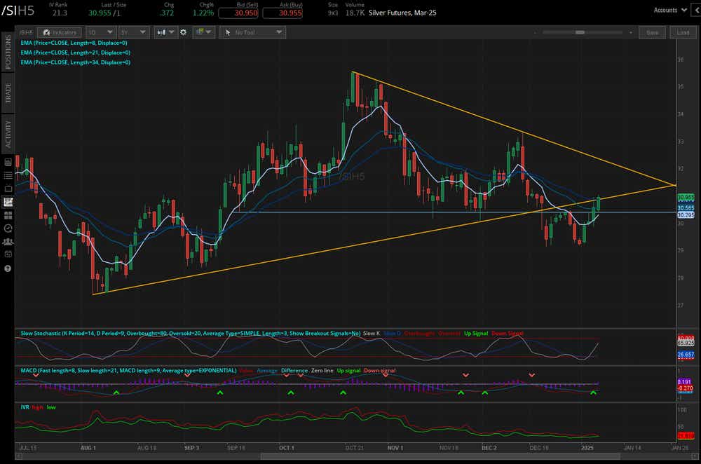Viewport: 701px width, 464px height.
Task: Open the No Tool drawing selector
Action: tap(252, 32)
